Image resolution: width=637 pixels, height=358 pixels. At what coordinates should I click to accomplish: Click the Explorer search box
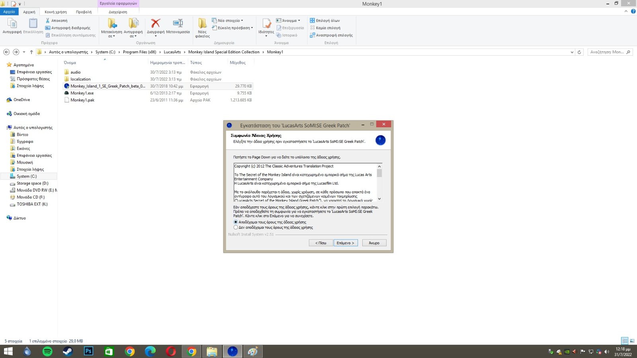pos(610,52)
